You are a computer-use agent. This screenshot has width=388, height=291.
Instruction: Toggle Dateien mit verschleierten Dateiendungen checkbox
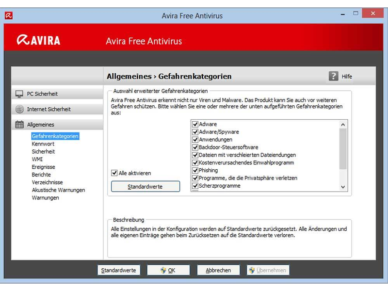[x=195, y=155]
